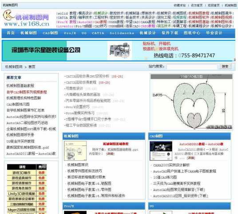This screenshot has width=238, height=214.
Task: Click the 搜索 search button
Action: tap(225, 66)
